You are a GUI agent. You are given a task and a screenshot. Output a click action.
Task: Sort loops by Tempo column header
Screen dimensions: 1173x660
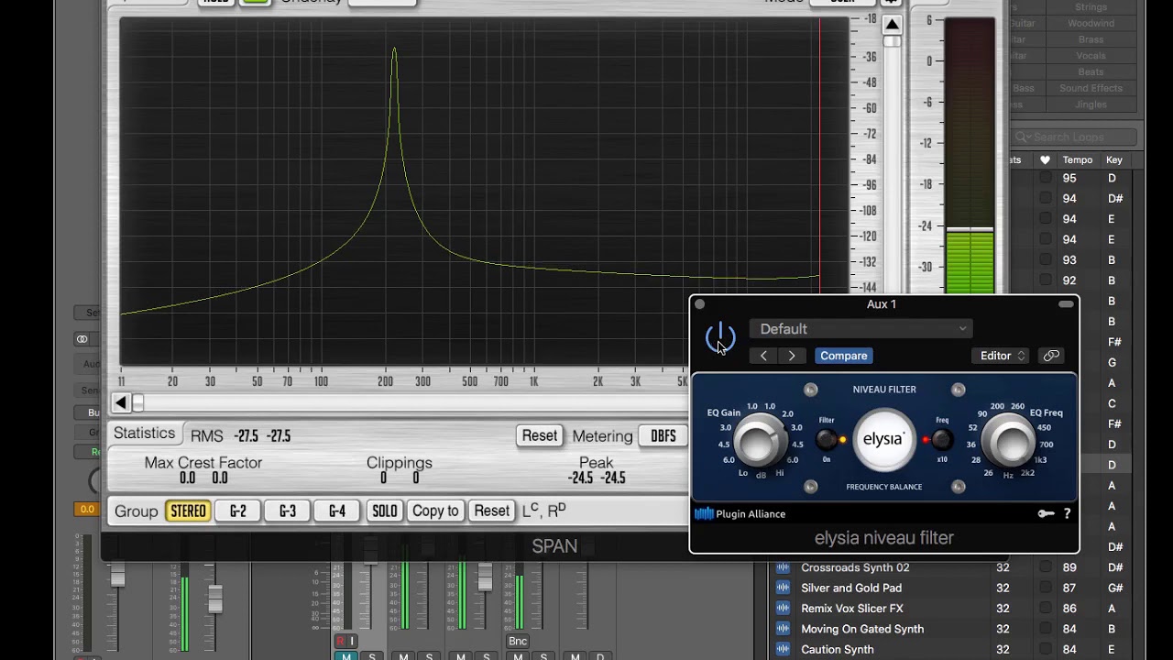1077,159
